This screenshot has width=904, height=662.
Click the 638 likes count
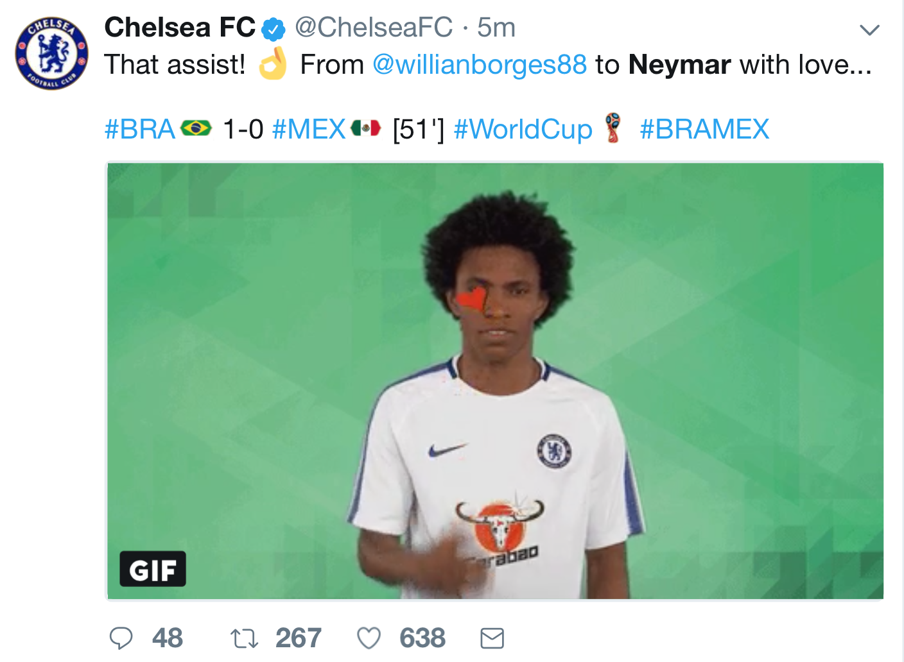click(x=422, y=638)
